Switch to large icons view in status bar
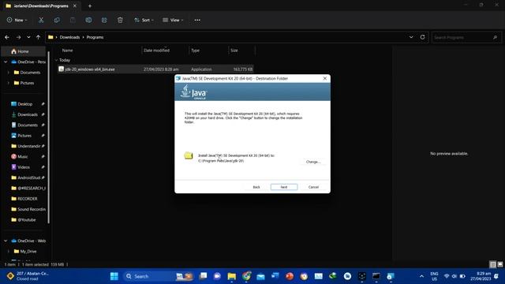This screenshot has width=505, height=284. [499, 265]
